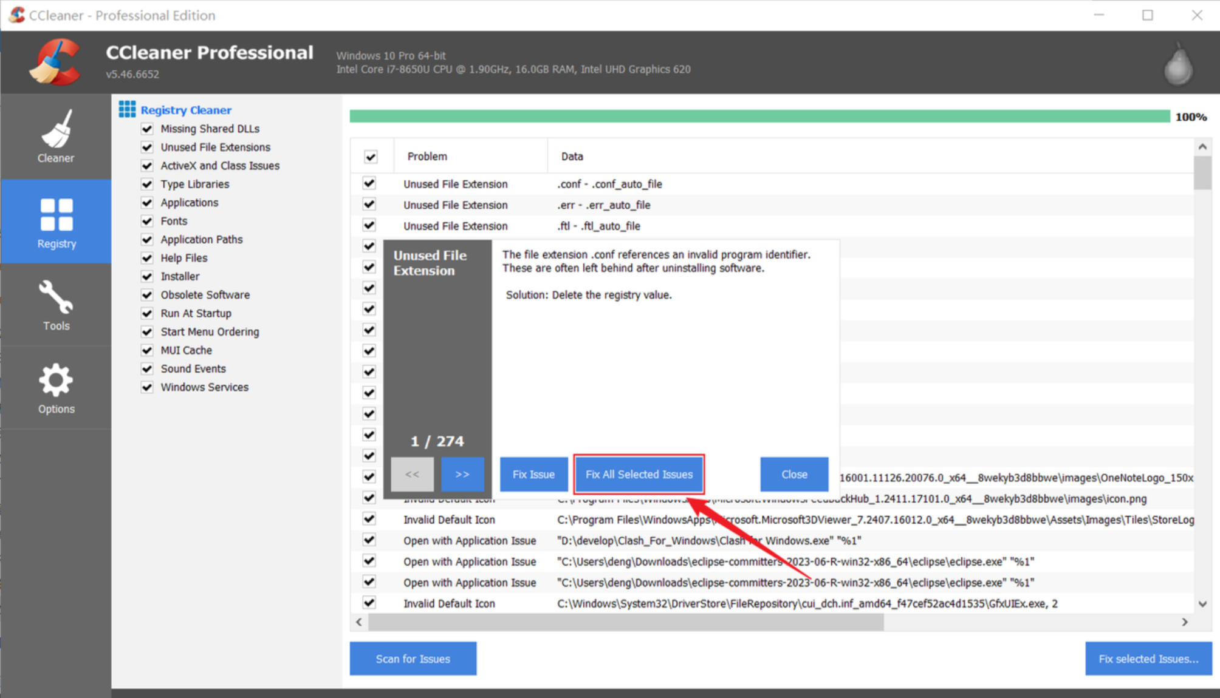Click the CCleaner logo in header
This screenshot has height=698, width=1220.
pyautogui.click(x=55, y=63)
